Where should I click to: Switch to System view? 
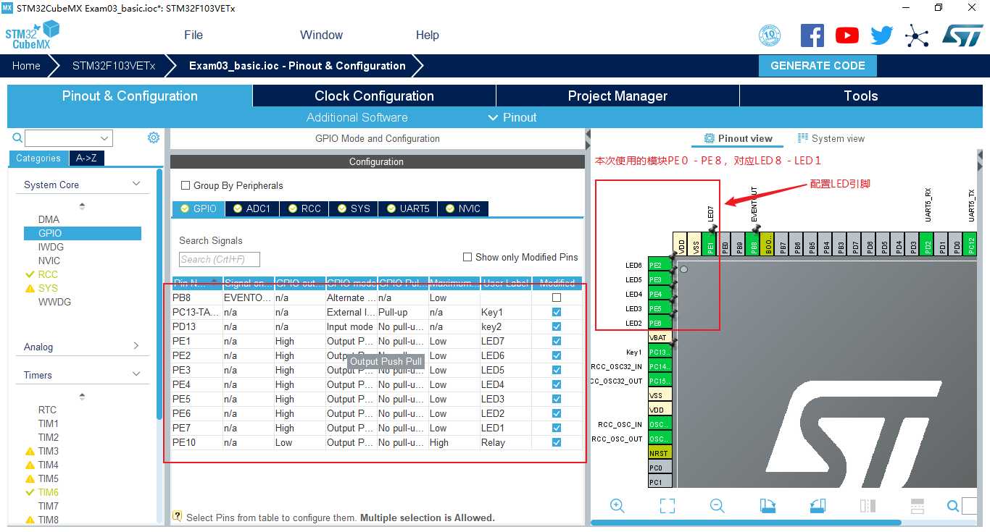coord(831,138)
